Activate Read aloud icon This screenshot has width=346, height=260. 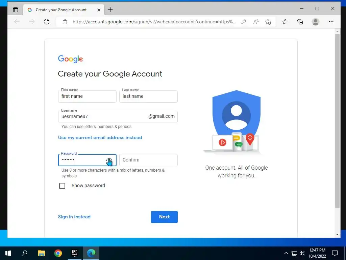pos(256,22)
